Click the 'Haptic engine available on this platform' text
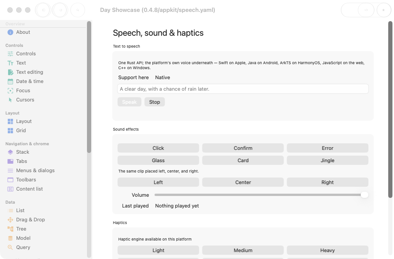 (155, 239)
